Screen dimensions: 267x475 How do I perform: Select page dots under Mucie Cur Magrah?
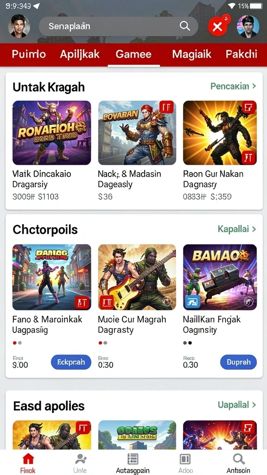point(102,343)
